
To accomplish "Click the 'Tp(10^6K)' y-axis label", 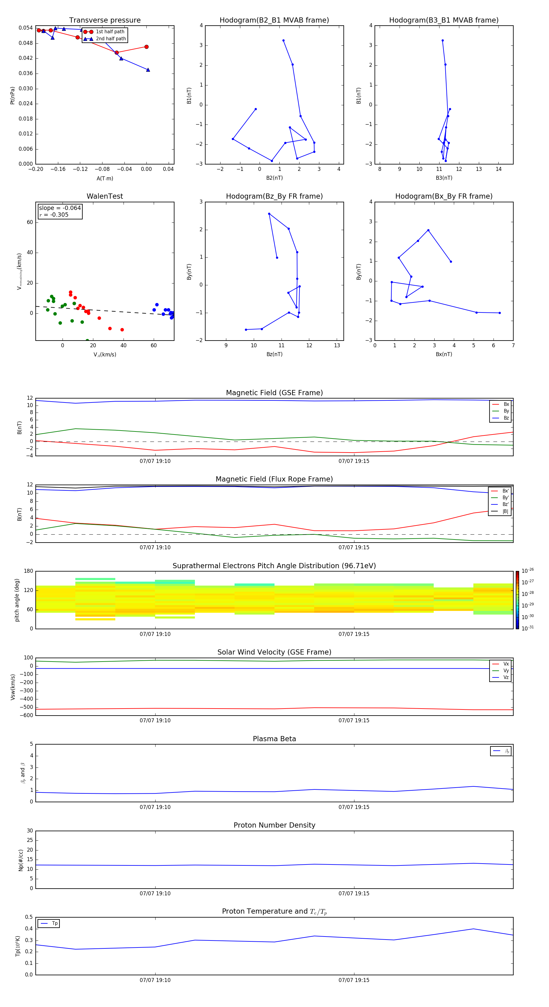I will click(x=18, y=946).
